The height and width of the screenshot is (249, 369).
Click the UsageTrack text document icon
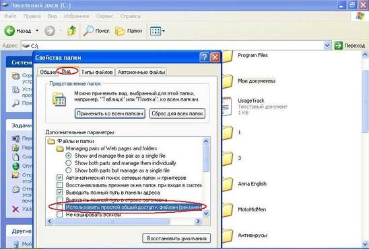click(228, 107)
